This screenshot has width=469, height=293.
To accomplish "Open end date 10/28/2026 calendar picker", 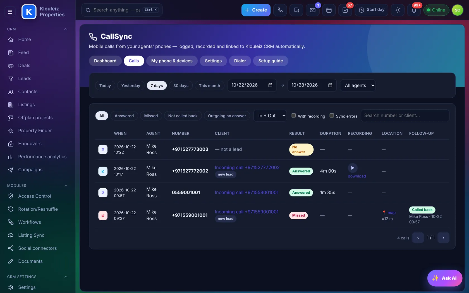I will (x=330, y=85).
